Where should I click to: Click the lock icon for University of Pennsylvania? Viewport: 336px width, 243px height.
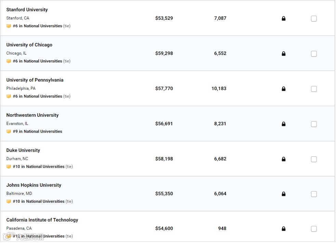pos(283,89)
